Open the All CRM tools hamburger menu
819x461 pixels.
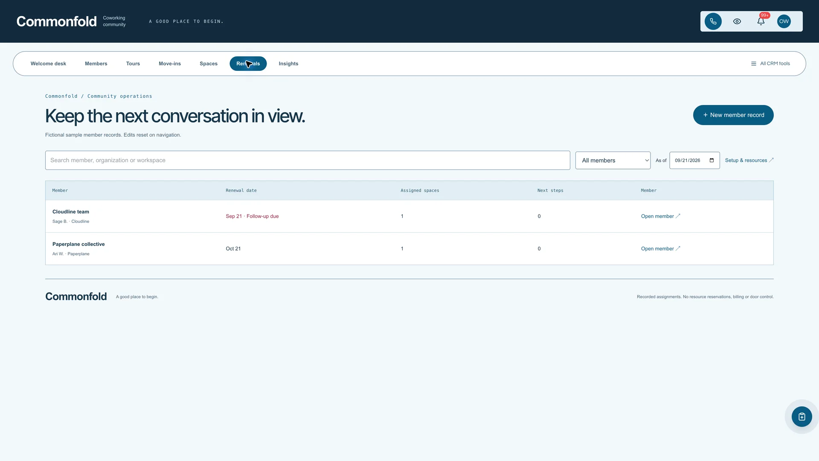(x=770, y=64)
